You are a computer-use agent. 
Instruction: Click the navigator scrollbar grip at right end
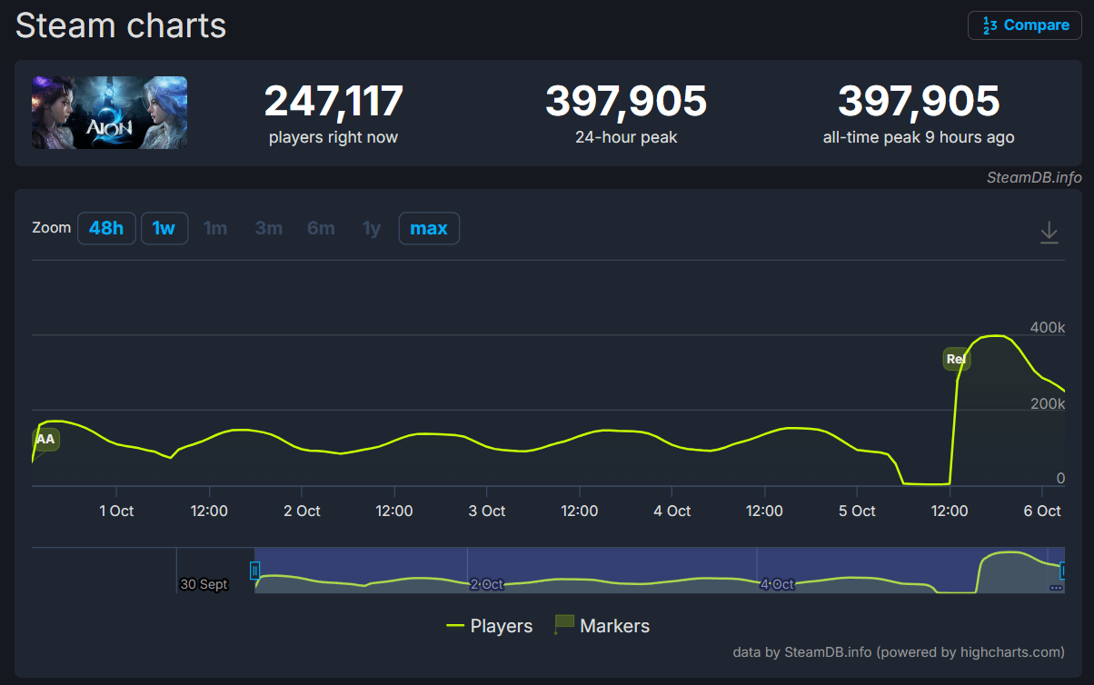(x=1056, y=588)
